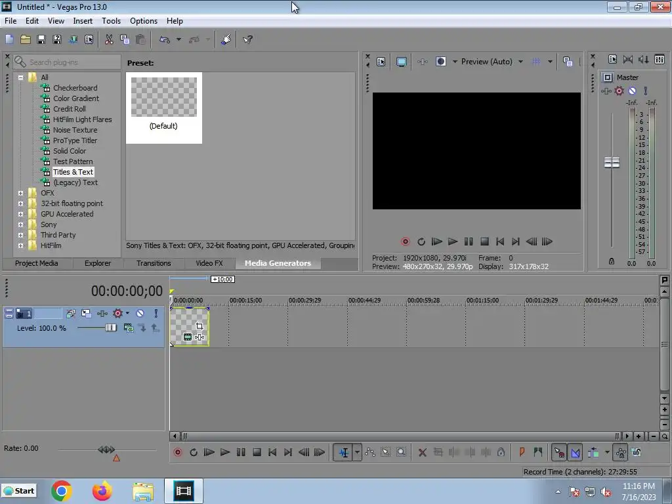The width and height of the screenshot is (672, 504).
Task: Collapse the All plug-ins folder
Action: tap(20, 77)
